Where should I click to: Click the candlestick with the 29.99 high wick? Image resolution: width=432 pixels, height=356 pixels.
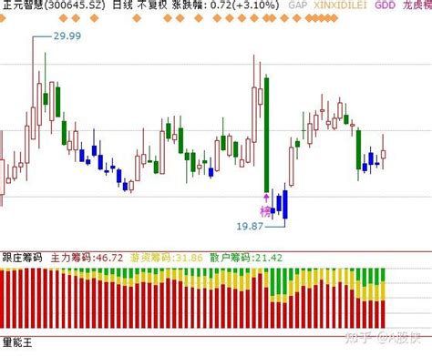point(33,123)
